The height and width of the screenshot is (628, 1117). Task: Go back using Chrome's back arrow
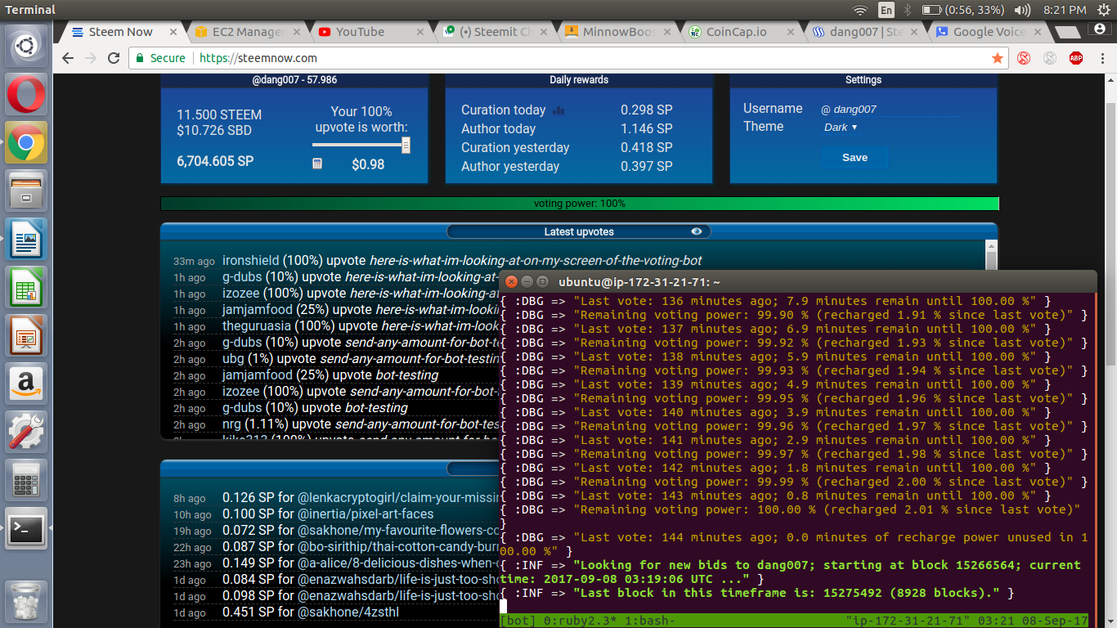click(68, 58)
